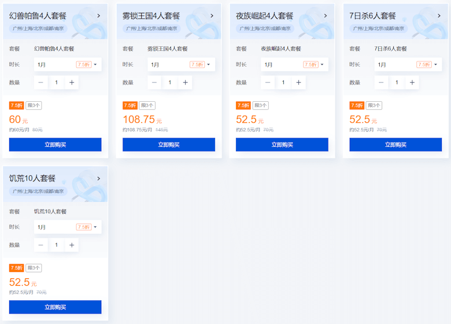This screenshot has width=451, height=324.
Task: Select quantity field of 饥荒10人套餐
Action: 57,245
